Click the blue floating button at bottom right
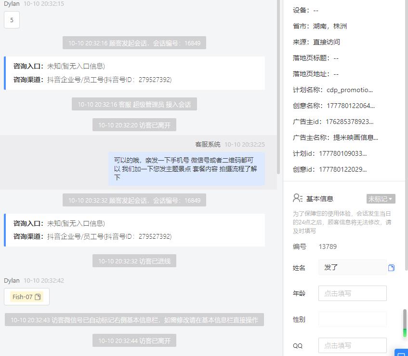Screen dimensions: 408x356 pyautogui.click(x=401, y=352)
